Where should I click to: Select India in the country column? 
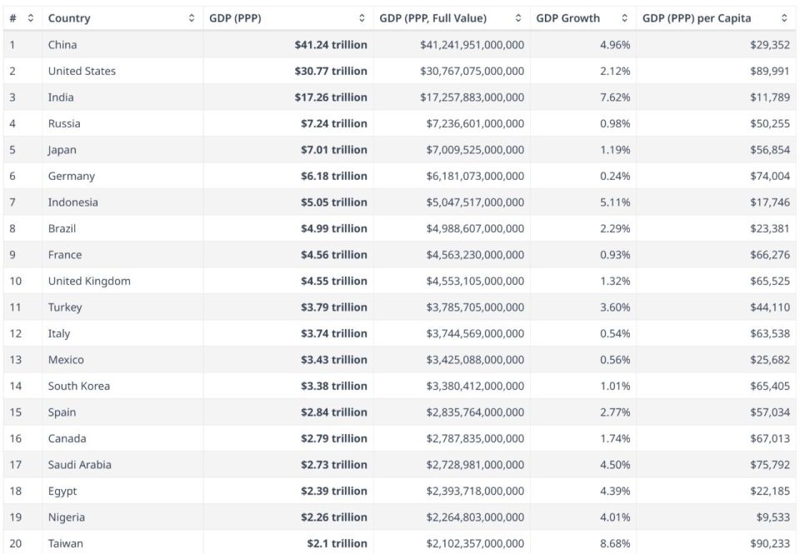[x=61, y=97]
